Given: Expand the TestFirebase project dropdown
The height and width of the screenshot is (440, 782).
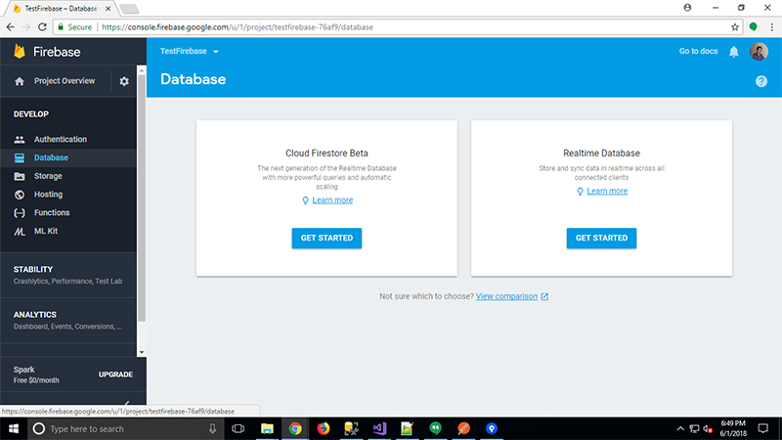Looking at the screenshot, I should pyautogui.click(x=190, y=51).
